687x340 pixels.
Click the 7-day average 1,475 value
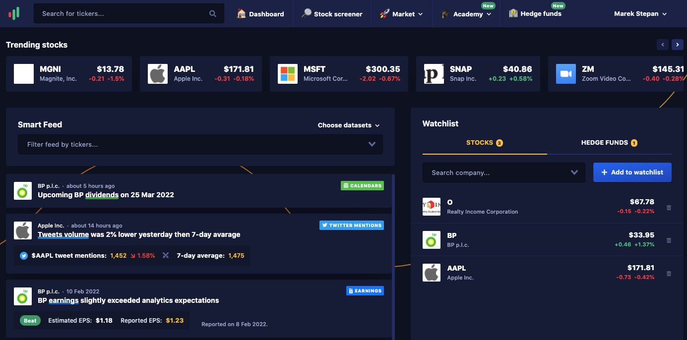pos(236,256)
